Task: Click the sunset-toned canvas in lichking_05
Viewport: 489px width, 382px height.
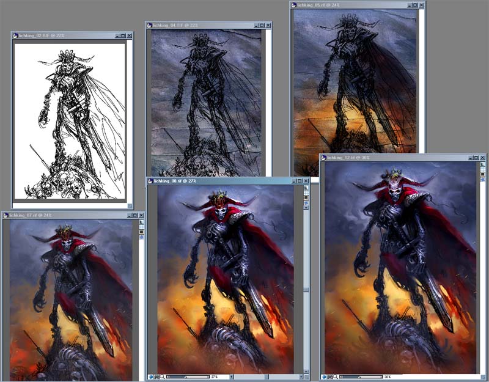Action: (355, 82)
